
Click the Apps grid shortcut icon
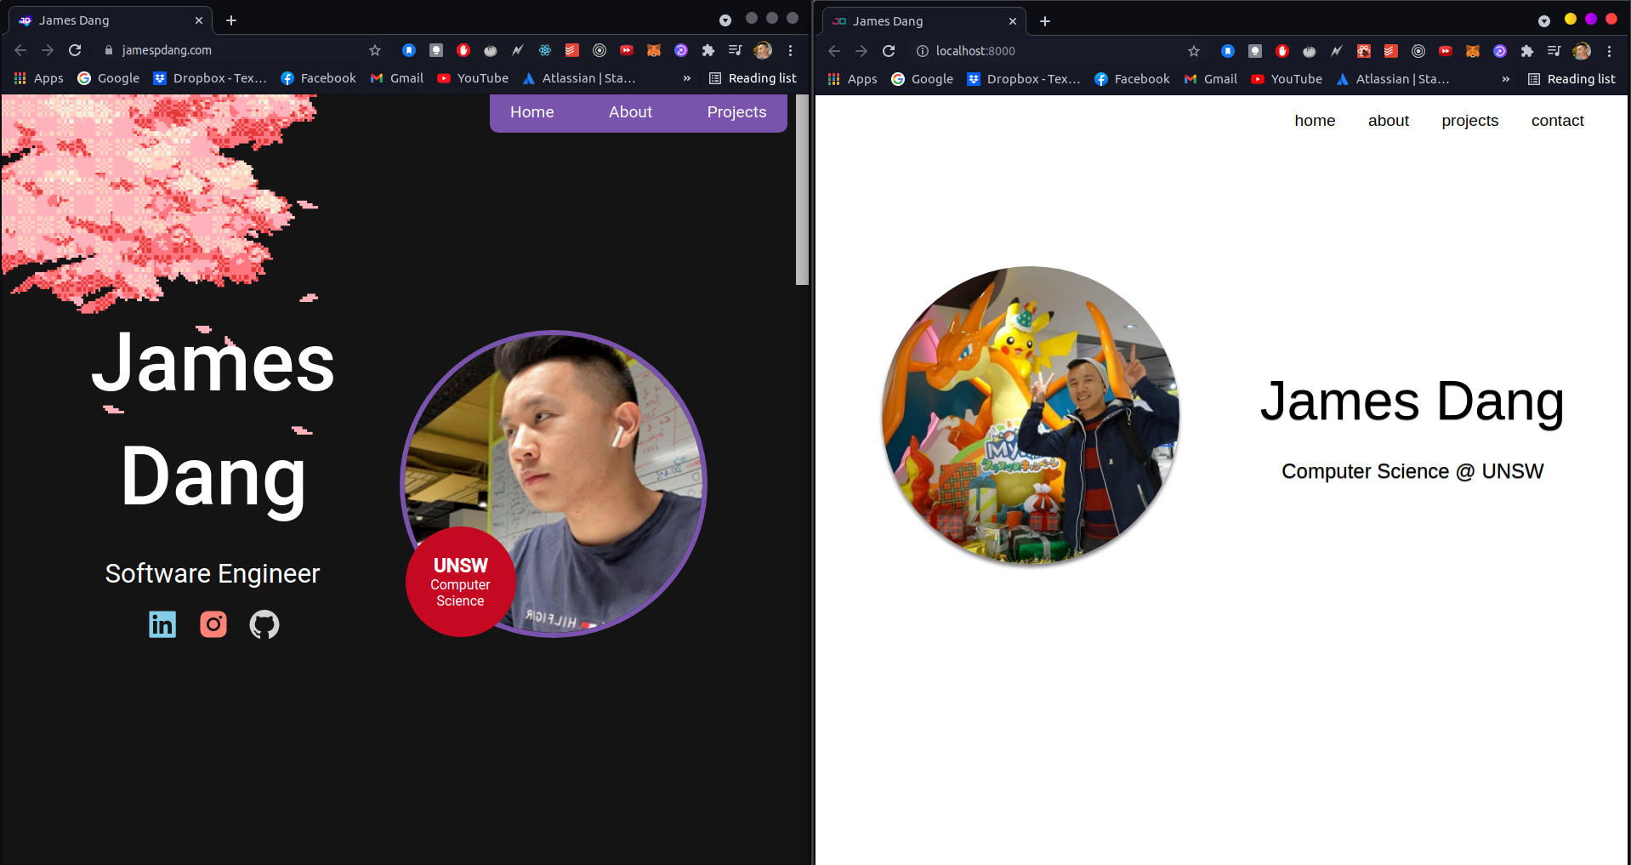tap(20, 78)
